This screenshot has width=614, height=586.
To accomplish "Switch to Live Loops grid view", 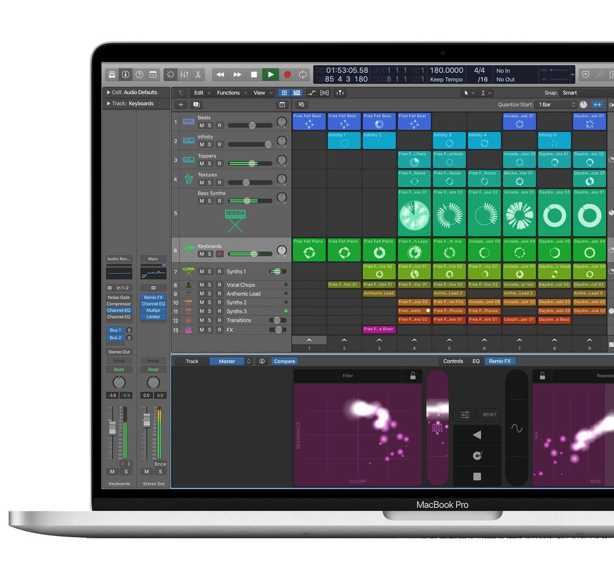I will (x=285, y=93).
